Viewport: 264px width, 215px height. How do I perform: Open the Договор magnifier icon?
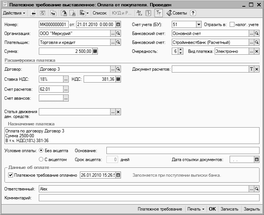(x=118, y=69)
